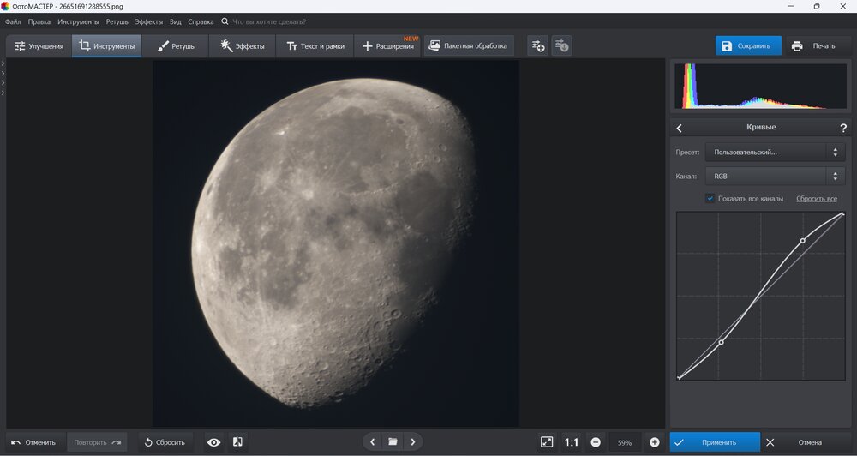Viewport: 857px width, 456px height.
Task: Click the preset history icon in toolbar
Action: pos(561,45)
